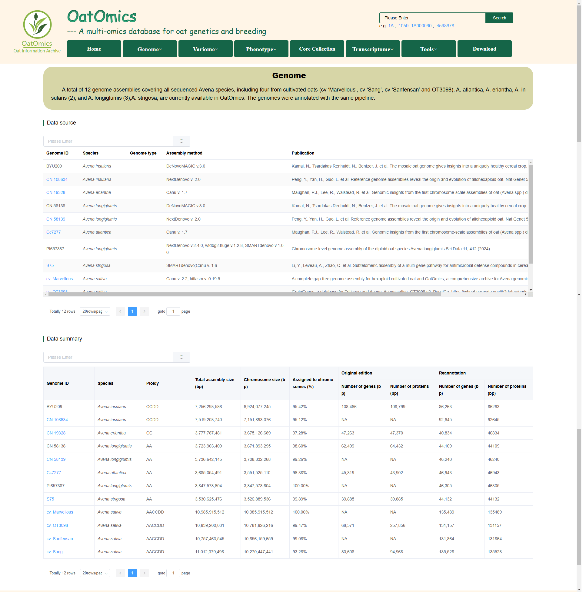The image size is (586, 592).
Task: Click example link 4598678
Action: pos(445,26)
